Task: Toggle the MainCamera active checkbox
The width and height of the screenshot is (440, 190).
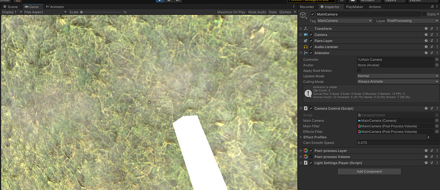Action: [x=313, y=14]
